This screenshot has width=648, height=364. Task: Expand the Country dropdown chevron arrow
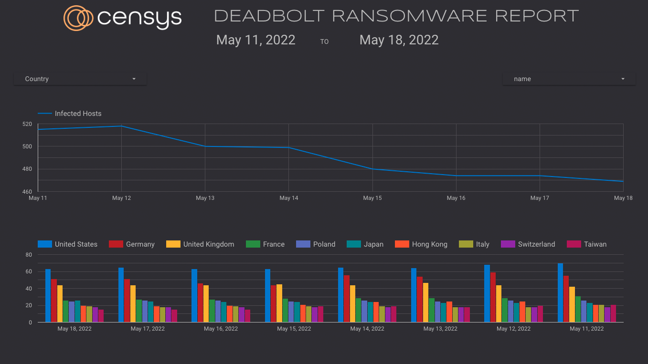click(134, 78)
